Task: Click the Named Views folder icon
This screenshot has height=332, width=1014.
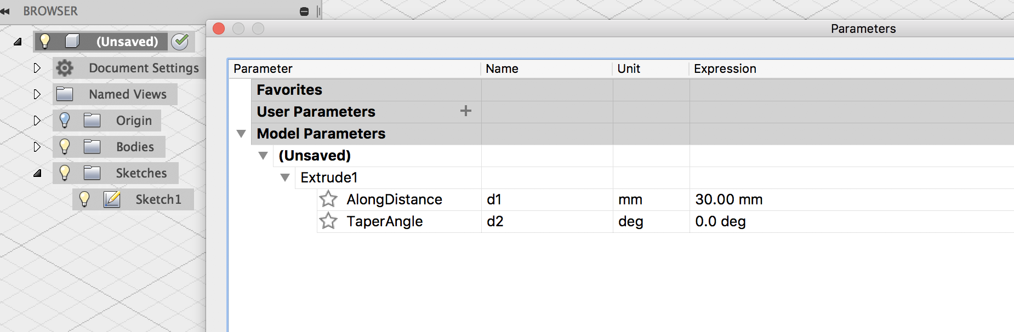Action: [x=65, y=94]
